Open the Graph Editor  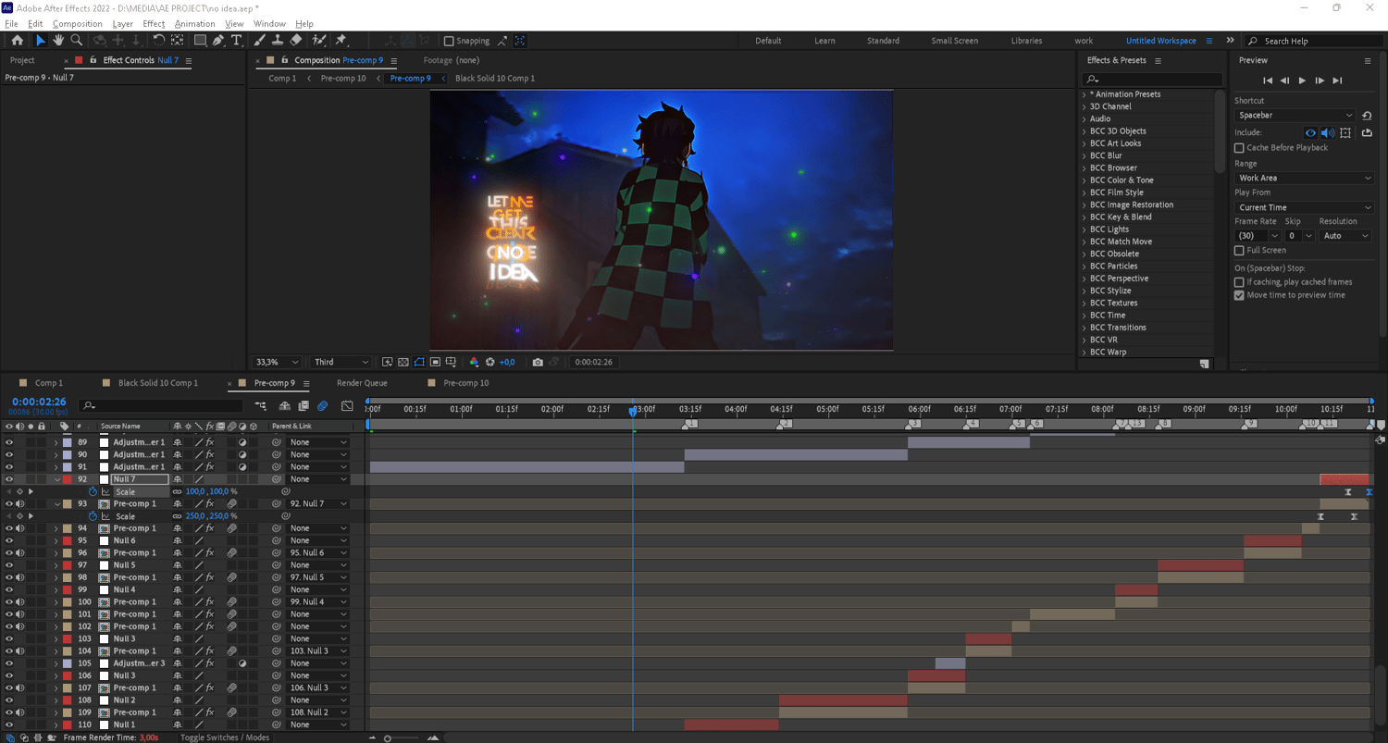(x=347, y=405)
